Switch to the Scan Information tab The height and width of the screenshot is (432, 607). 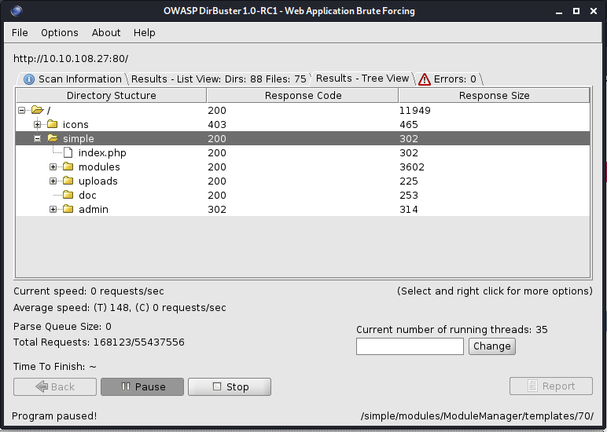pos(72,79)
